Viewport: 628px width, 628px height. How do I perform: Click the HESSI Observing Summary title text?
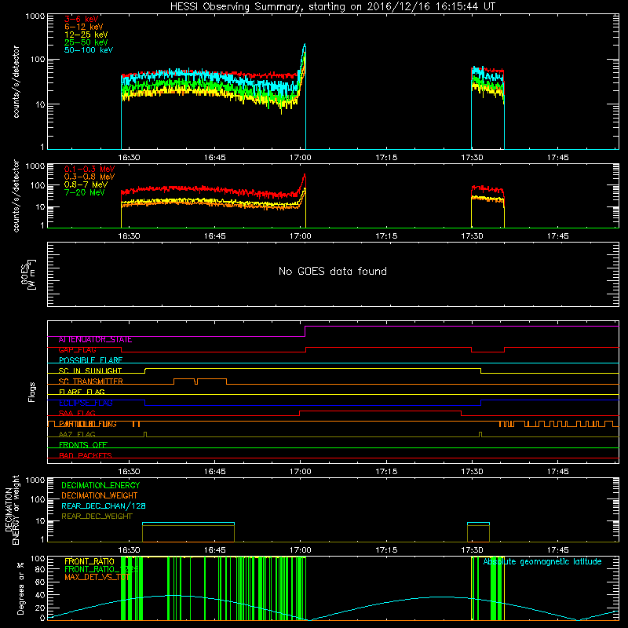coord(332,7)
